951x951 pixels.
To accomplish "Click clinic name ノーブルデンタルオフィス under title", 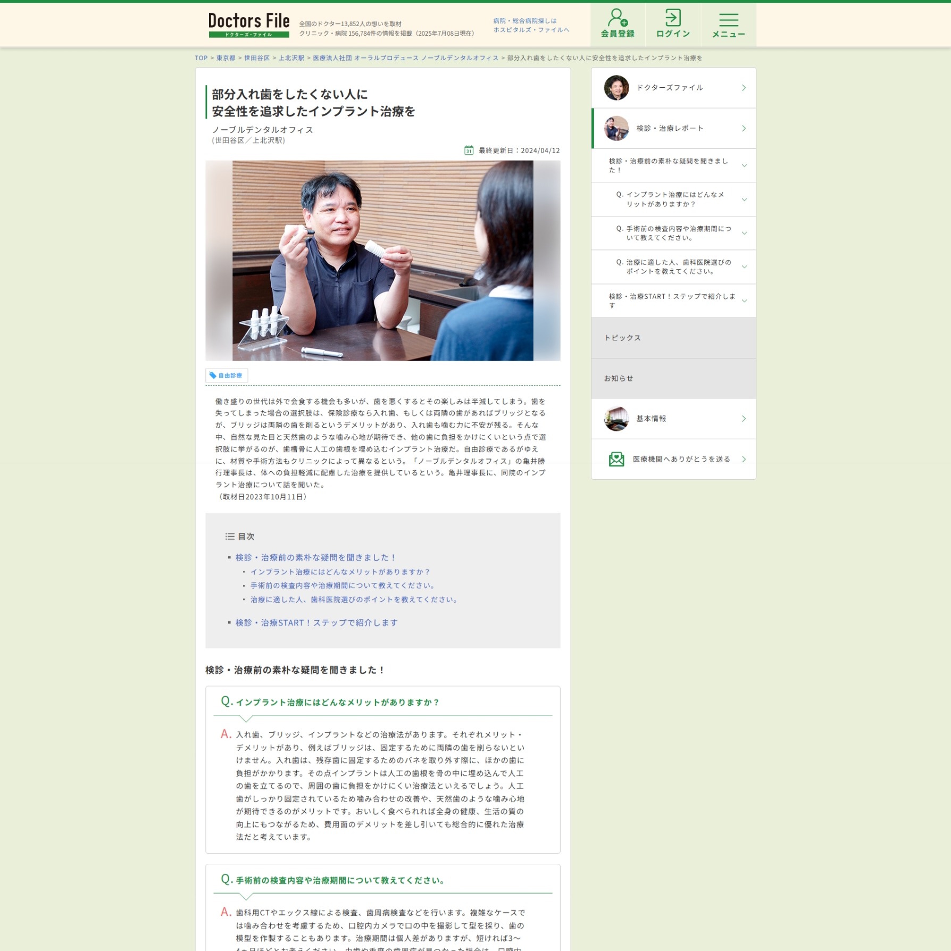I will [x=263, y=130].
